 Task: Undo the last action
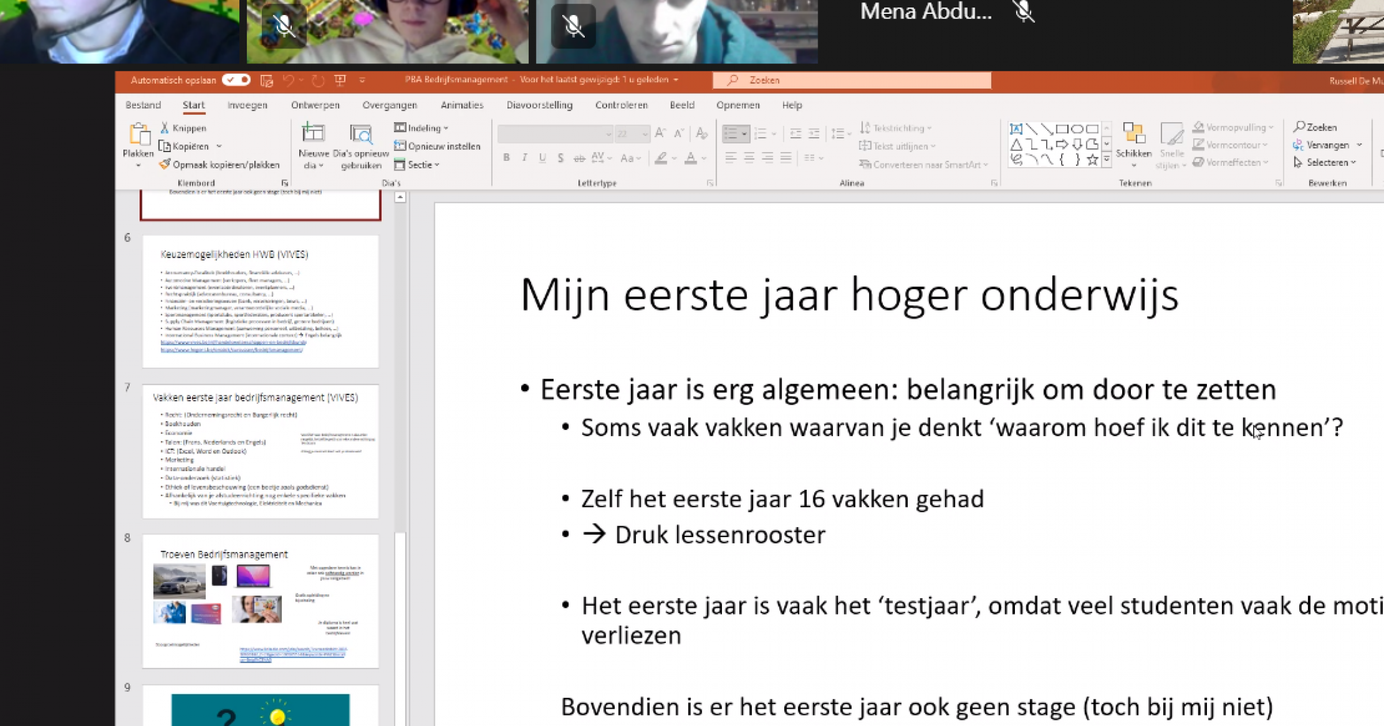coord(288,81)
